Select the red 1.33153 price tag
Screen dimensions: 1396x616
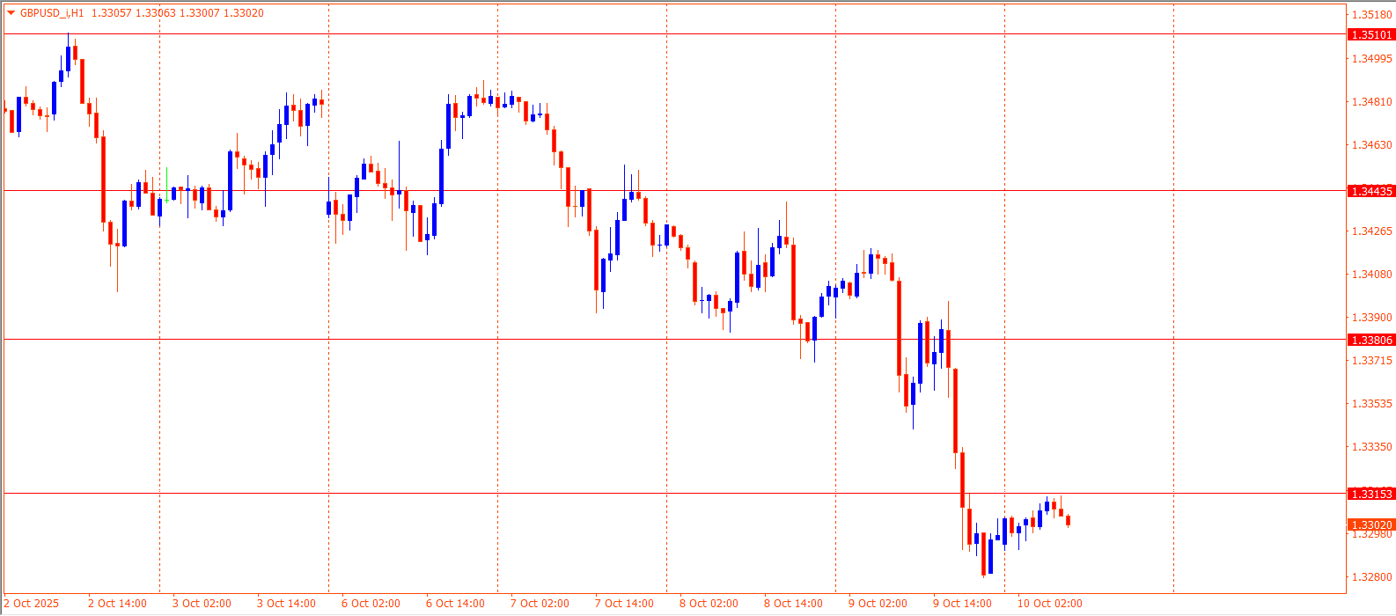1371,494
